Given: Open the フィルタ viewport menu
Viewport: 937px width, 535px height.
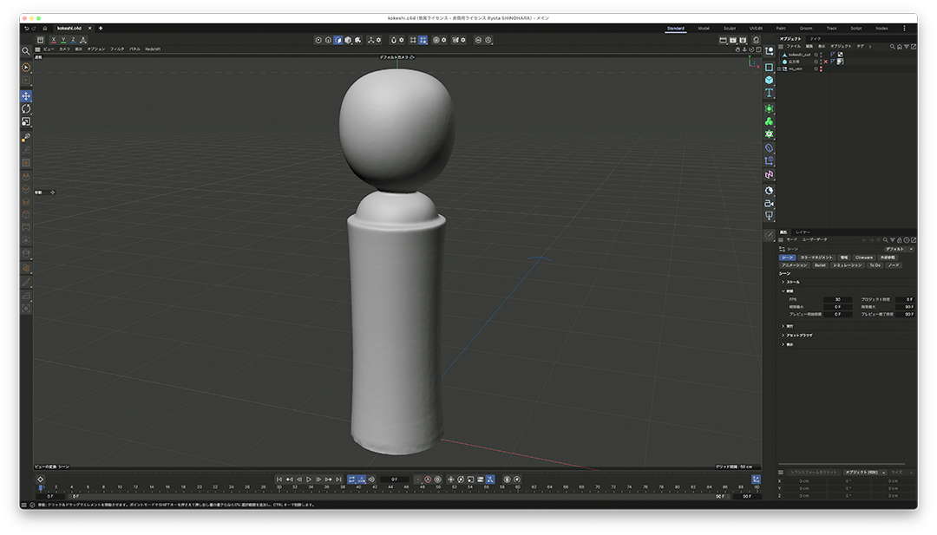Looking at the screenshot, I should (117, 49).
